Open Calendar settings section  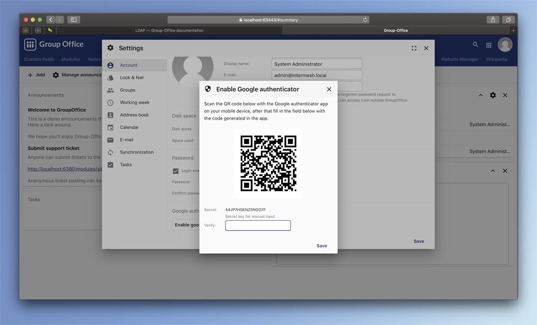pos(134,127)
